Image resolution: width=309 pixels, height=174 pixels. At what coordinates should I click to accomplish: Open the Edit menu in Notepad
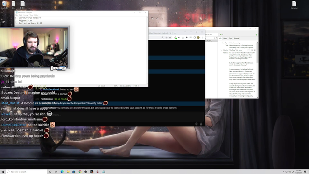[x=20, y=15]
